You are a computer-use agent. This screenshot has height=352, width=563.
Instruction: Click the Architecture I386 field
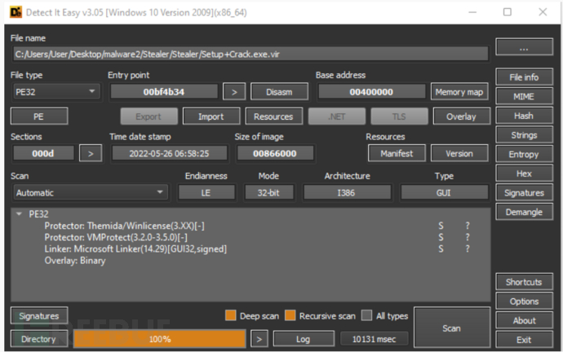[347, 192]
